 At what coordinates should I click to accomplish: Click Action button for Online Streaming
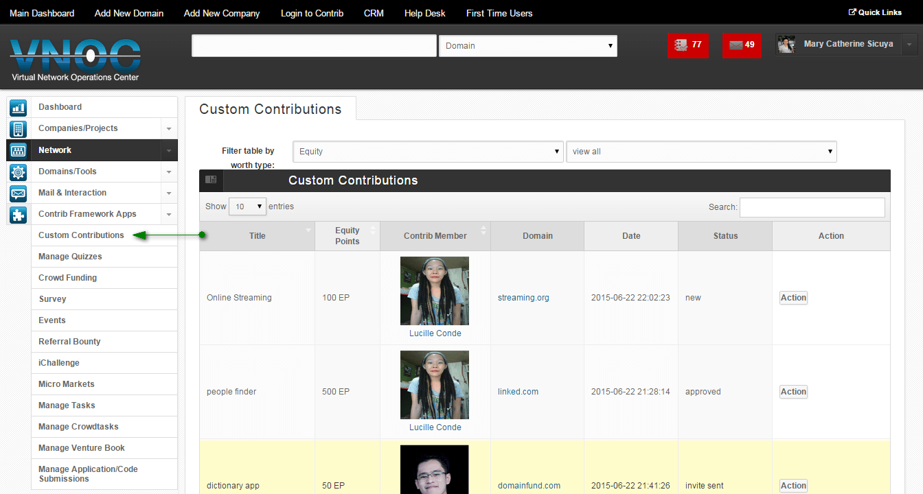point(793,298)
